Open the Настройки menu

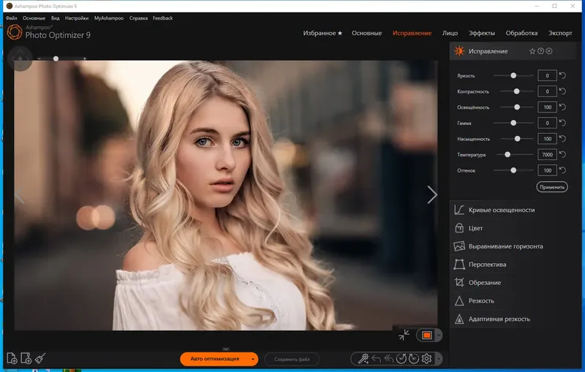coord(77,18)
